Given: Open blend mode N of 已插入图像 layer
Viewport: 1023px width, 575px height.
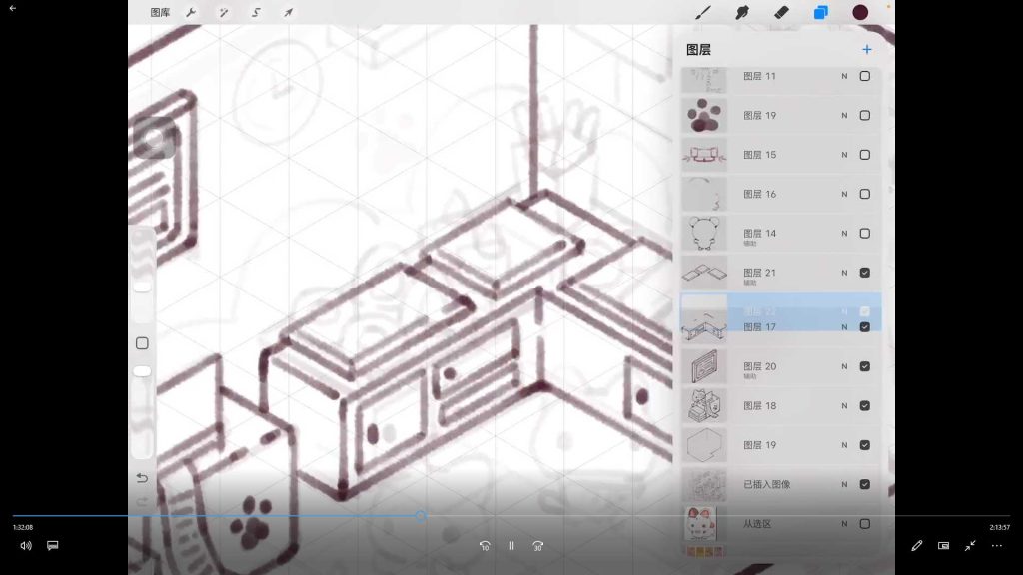Looking at the screenshot, I should point(844,484).
